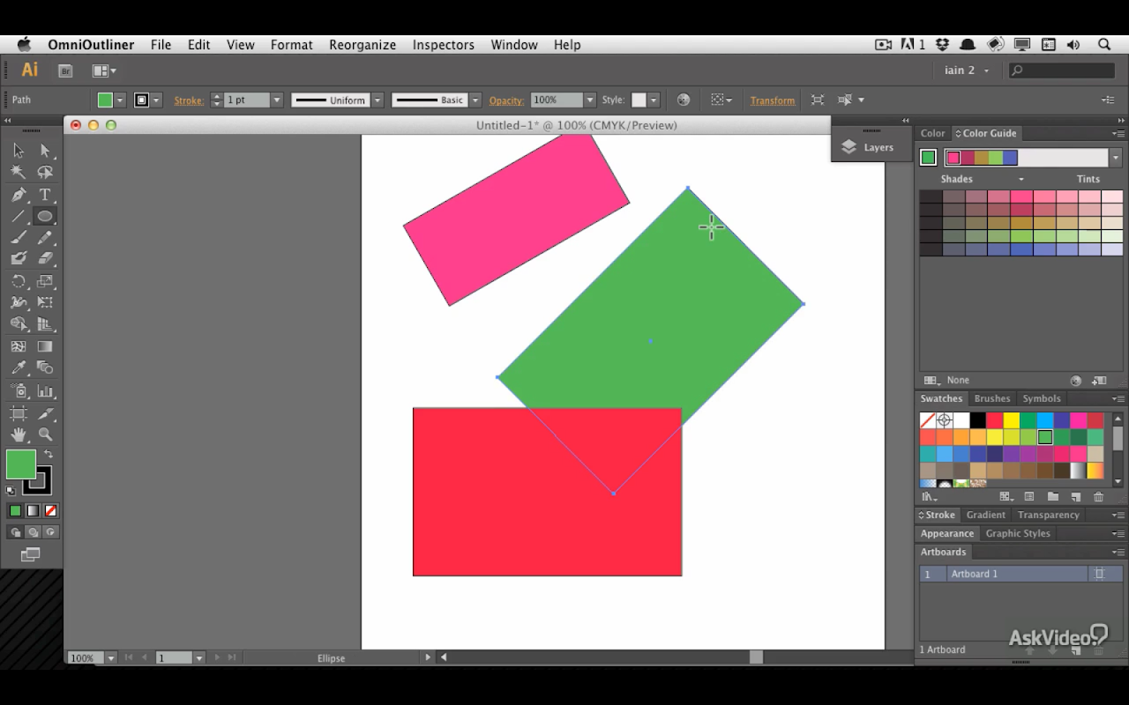Set fill to None in toolbar
The width and height of the screenshot is (1129, 705).
coord(50,510)
